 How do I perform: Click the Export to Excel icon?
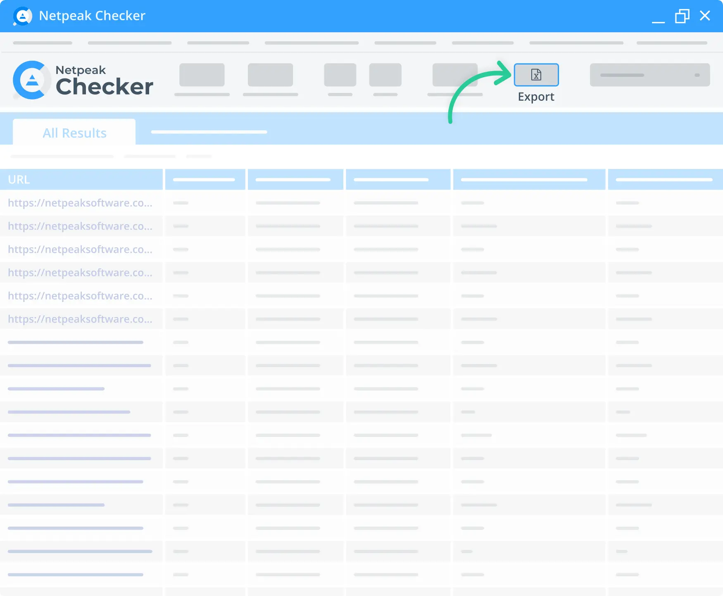[x=536, y=75]
